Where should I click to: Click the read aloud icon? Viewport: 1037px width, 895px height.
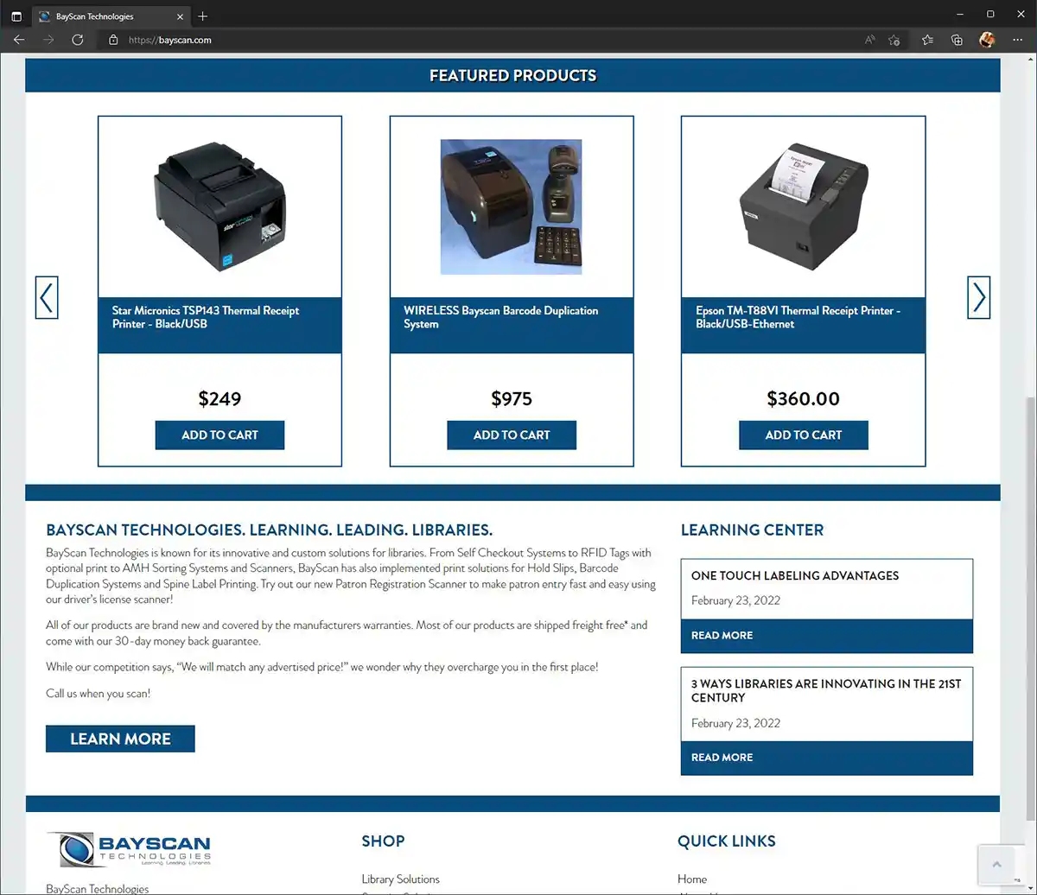[870, 40]
